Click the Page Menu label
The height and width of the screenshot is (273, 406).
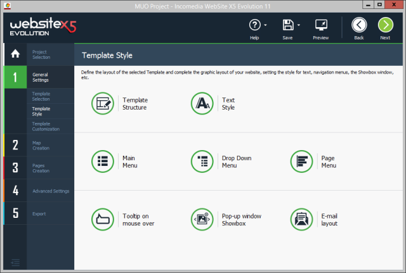pos(329,162)
